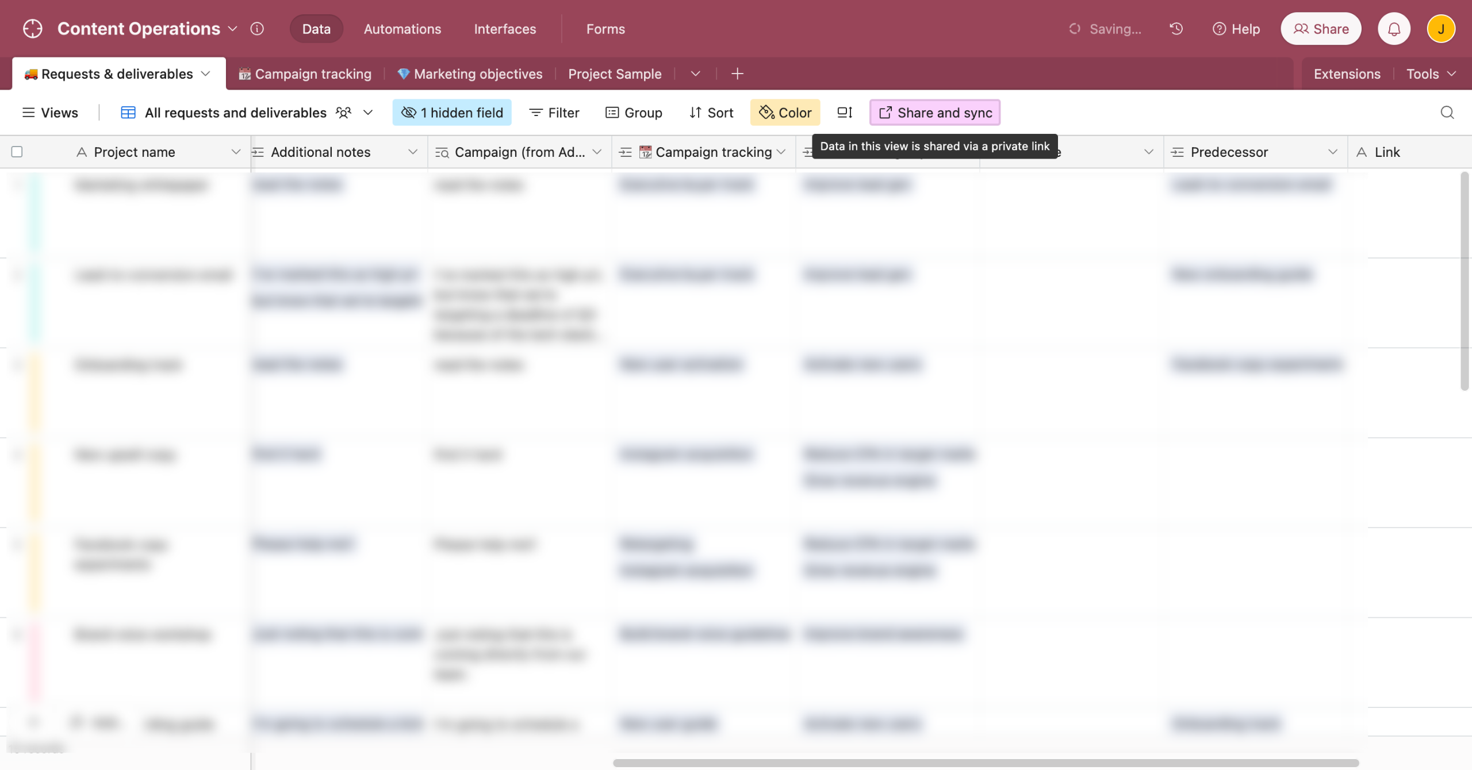Viewport: 1472px width, 770px height.
Task: Click the white Share button
Action: [1321, 29]
